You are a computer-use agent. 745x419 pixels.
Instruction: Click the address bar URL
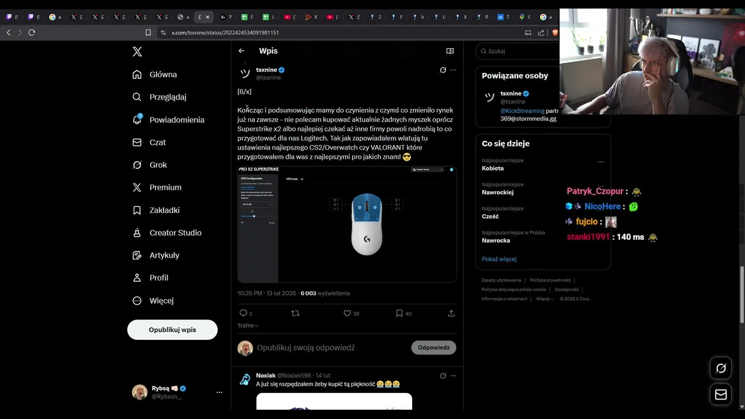225,33
